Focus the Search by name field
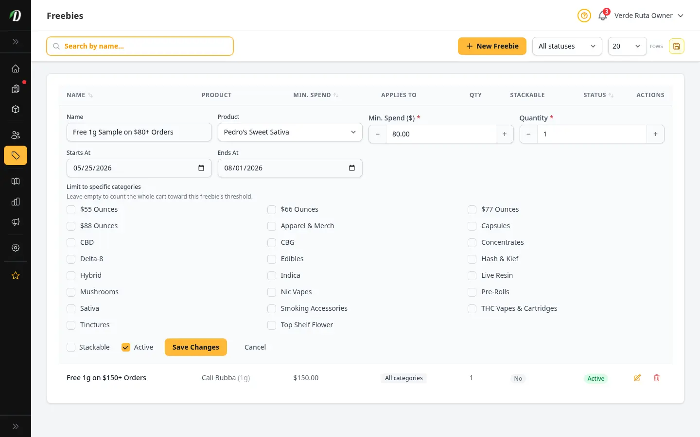Image resolution: width=700 pixels, height=437 pixels. (140, 46)
